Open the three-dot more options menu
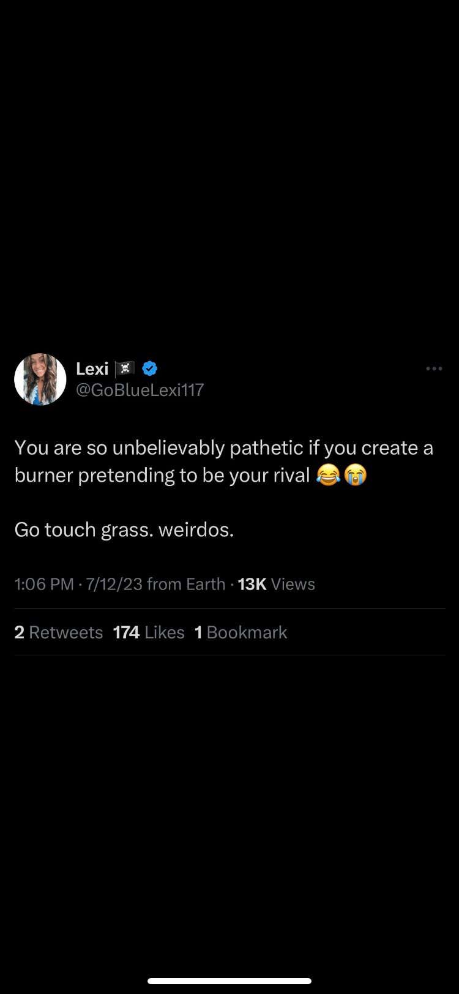Viewport: 459px width, 994px height. coord(433,368)
